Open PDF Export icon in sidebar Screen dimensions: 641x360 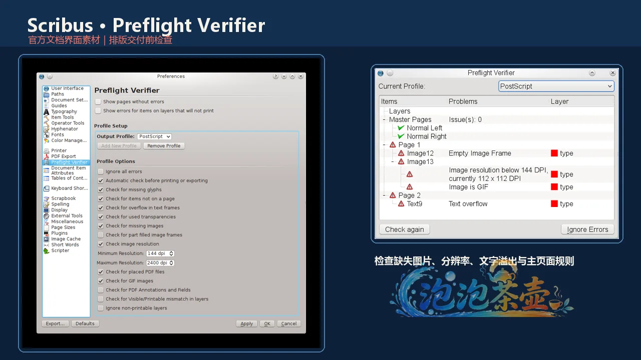[x=47, y=156]
